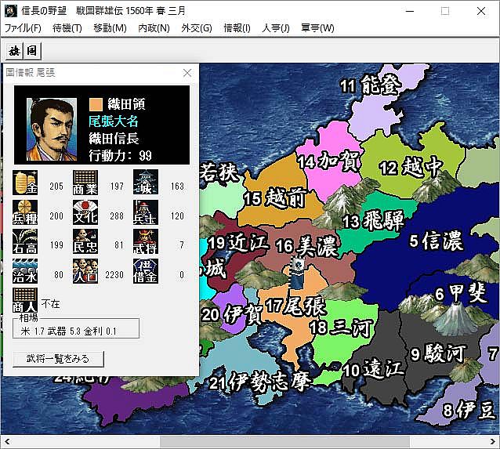The width and height of the screenshot is (500, 449).
Task: Click the 商業 commerce icon
Action: point(85,183)
